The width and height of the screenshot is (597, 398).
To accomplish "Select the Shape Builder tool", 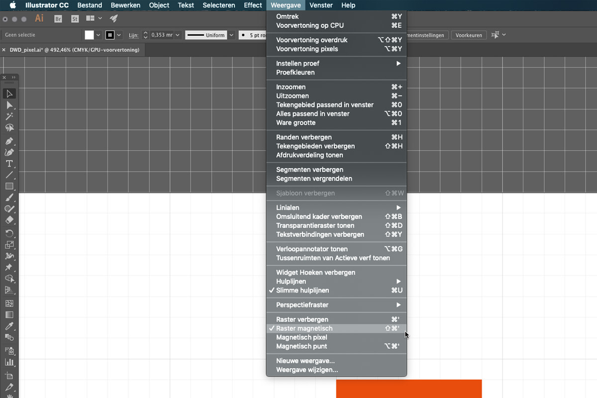I will tap(9, 279).
